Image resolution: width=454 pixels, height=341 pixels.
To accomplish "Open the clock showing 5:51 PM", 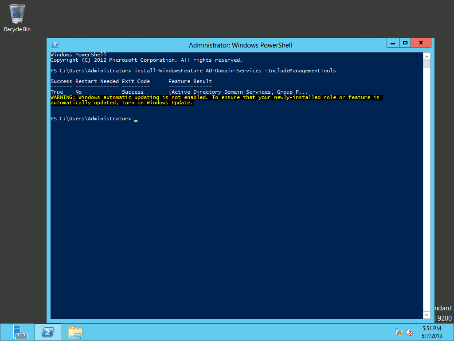I will [432, 332].
